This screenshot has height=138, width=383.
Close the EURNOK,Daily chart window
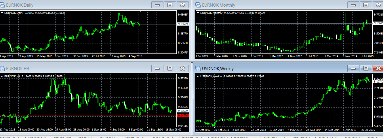(182, 5)
